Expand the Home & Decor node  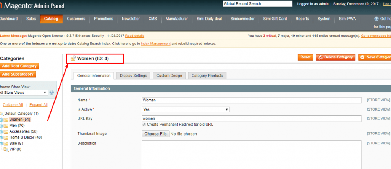[1, 138]
